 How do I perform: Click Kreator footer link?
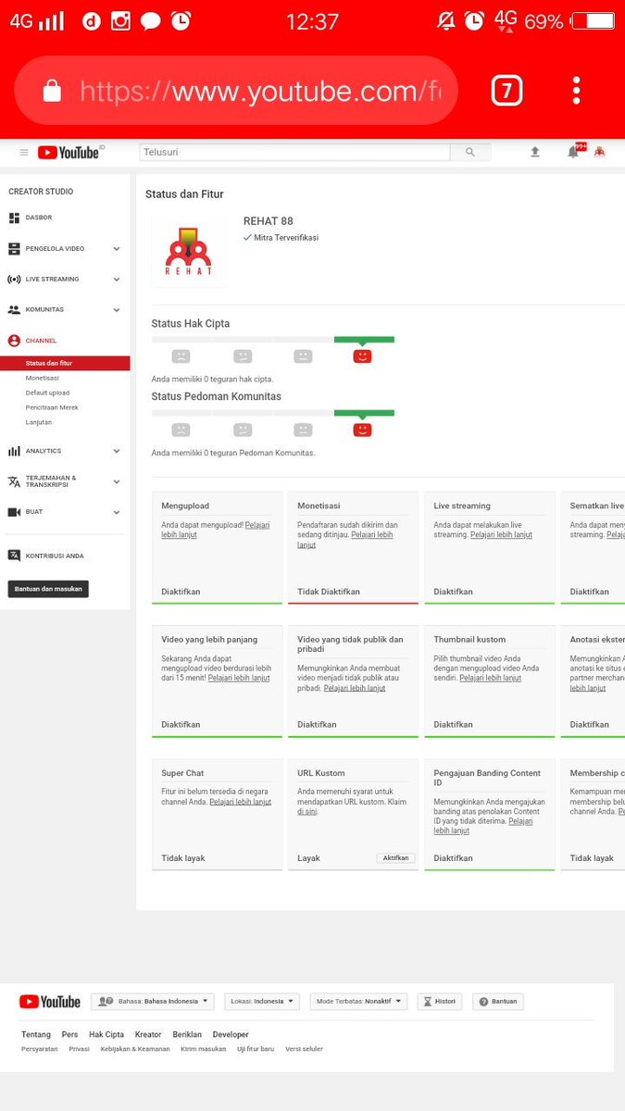point(148,1034)
